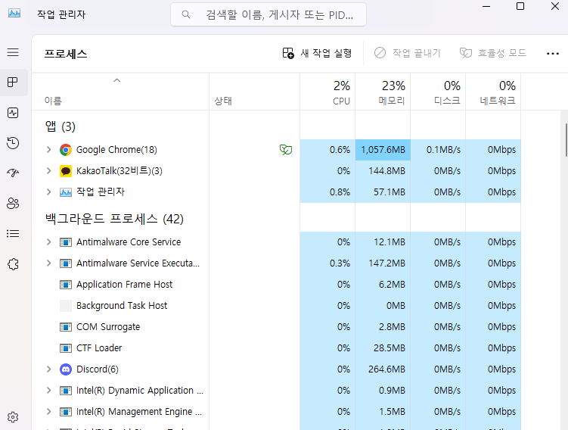The width and height of the screenshot is (568, 430).
Task: Expand the Discord(6) process group
Action: click(49, 369)
